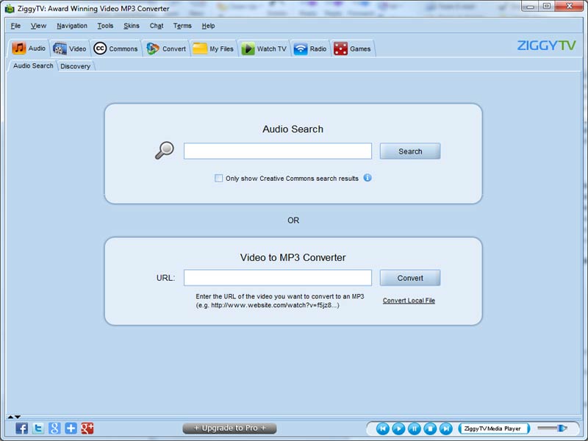Screen dimensions: 588x441
Task: Maximize the ZiggyTV window
Action: 547,7
